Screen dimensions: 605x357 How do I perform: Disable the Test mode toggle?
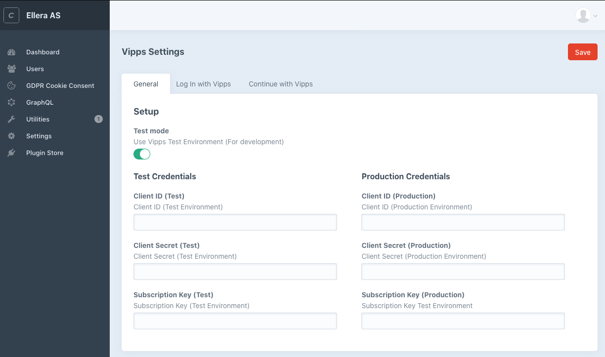click(142, 154)
